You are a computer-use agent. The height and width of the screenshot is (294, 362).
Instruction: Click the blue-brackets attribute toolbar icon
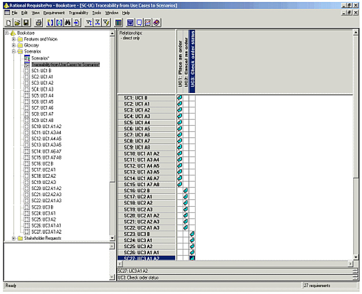[59, 22]
